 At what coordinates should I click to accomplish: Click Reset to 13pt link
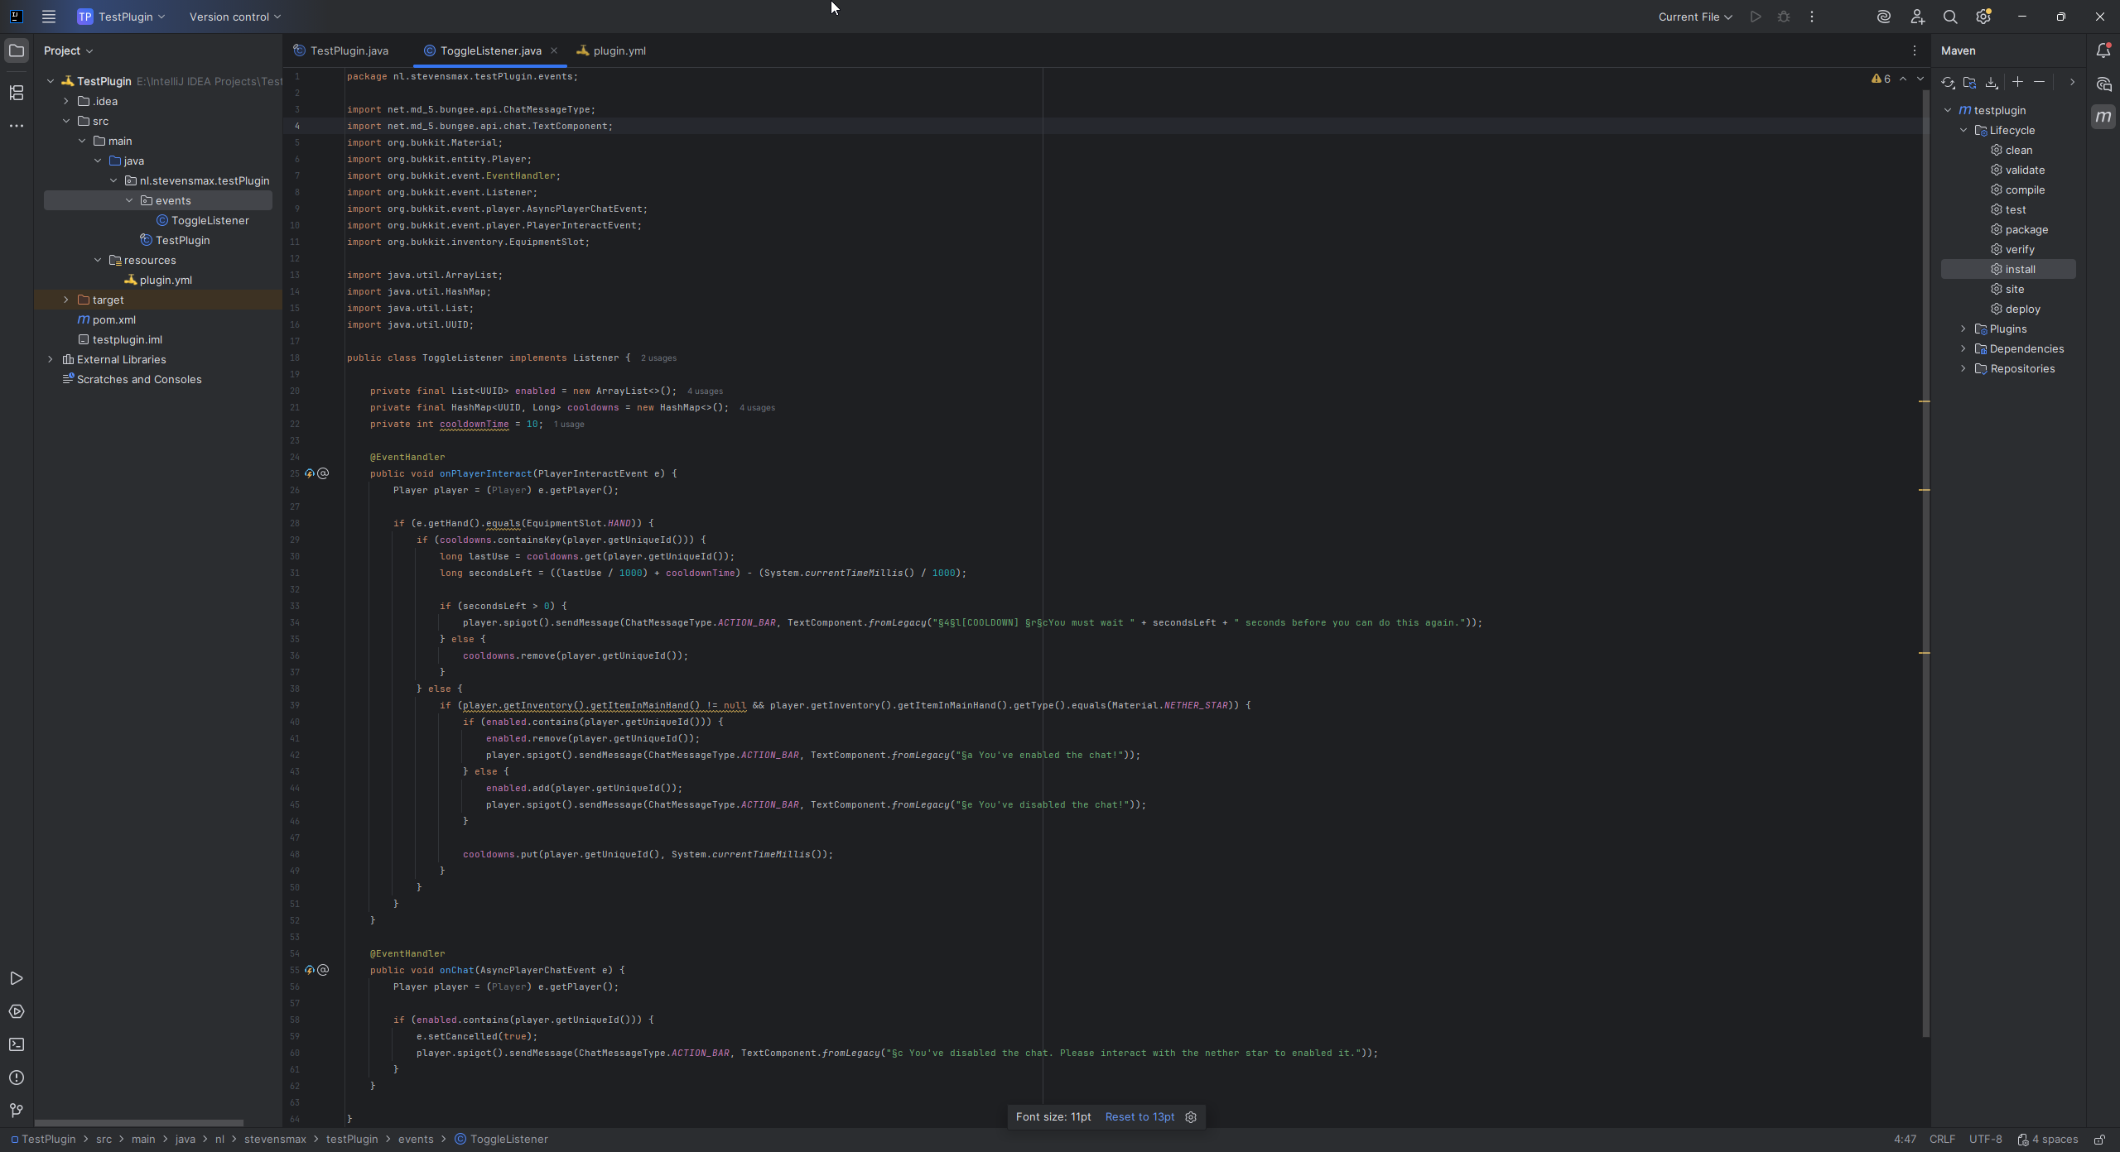click(1139, 1117)
